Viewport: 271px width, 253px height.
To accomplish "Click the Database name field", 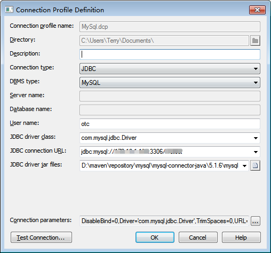I will [x=170, y=110].
